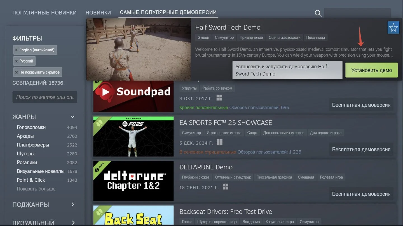The width and height of the screenshot is (403, 226).
Task: Open the Backseat Drivers thumbnail
Action: coord(133,215)
